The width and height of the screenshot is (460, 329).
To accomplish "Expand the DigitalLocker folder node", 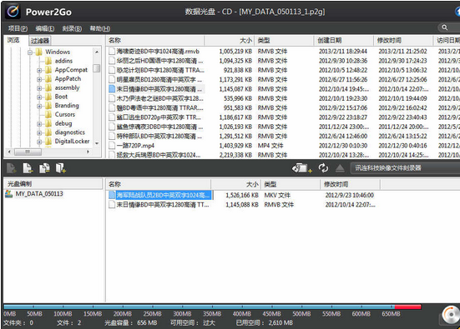I will coord(39,142).
